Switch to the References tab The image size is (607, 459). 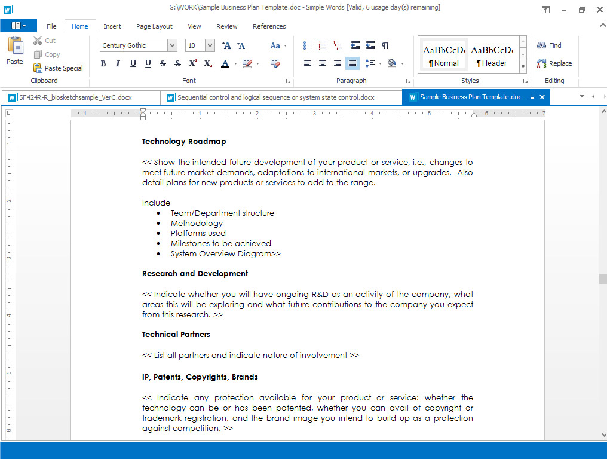(269, 26)
